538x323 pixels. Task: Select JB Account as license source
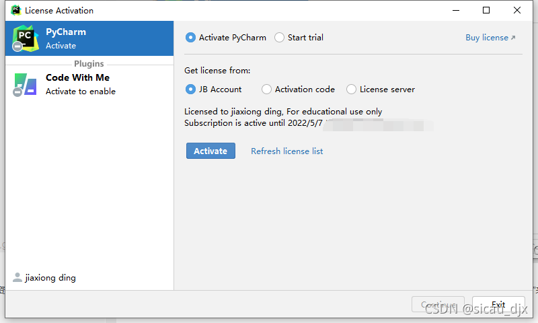(x=190, y=89)
